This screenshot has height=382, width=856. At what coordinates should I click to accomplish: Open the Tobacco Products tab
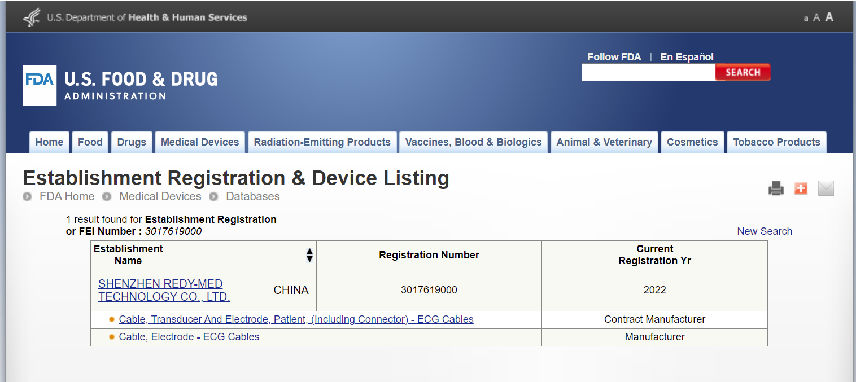[x=776, y=142]
